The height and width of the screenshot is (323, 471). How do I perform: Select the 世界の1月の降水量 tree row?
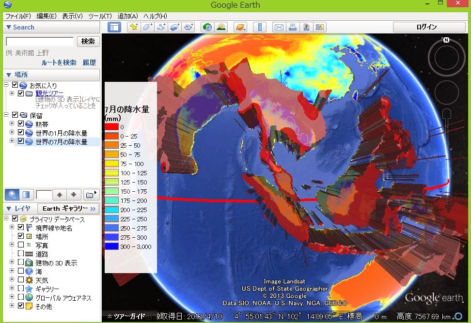[61, 133]
